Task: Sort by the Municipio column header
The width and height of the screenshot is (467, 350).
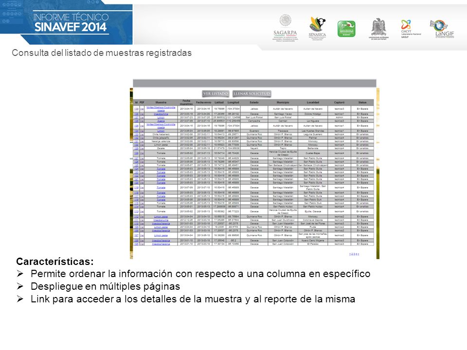Action: [283, 103]
